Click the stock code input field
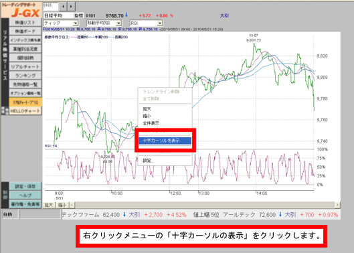354x253 pixels. (x=51, y=6)
